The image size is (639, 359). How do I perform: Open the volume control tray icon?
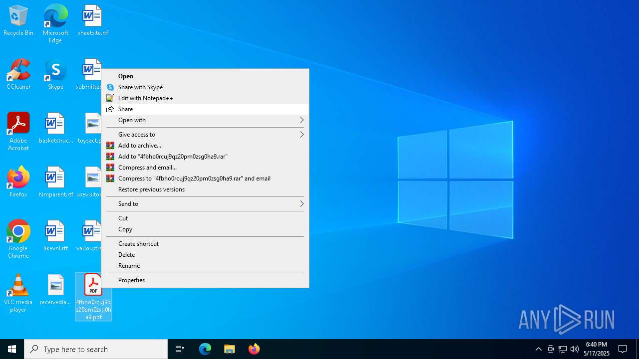click(x=575, y=349)
